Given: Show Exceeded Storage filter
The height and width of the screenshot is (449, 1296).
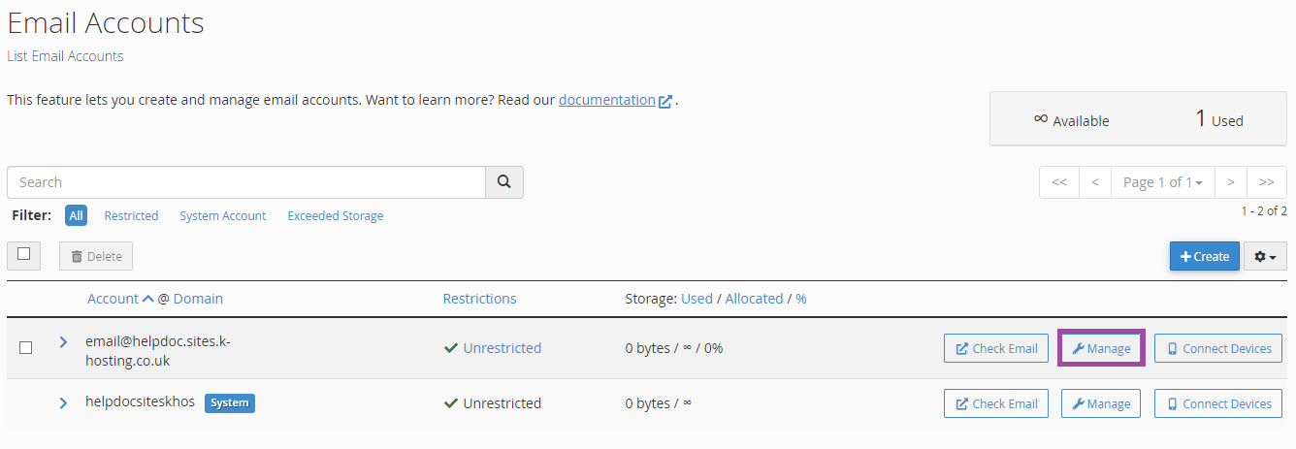Looking at the screenshot, I should [336, 216].
